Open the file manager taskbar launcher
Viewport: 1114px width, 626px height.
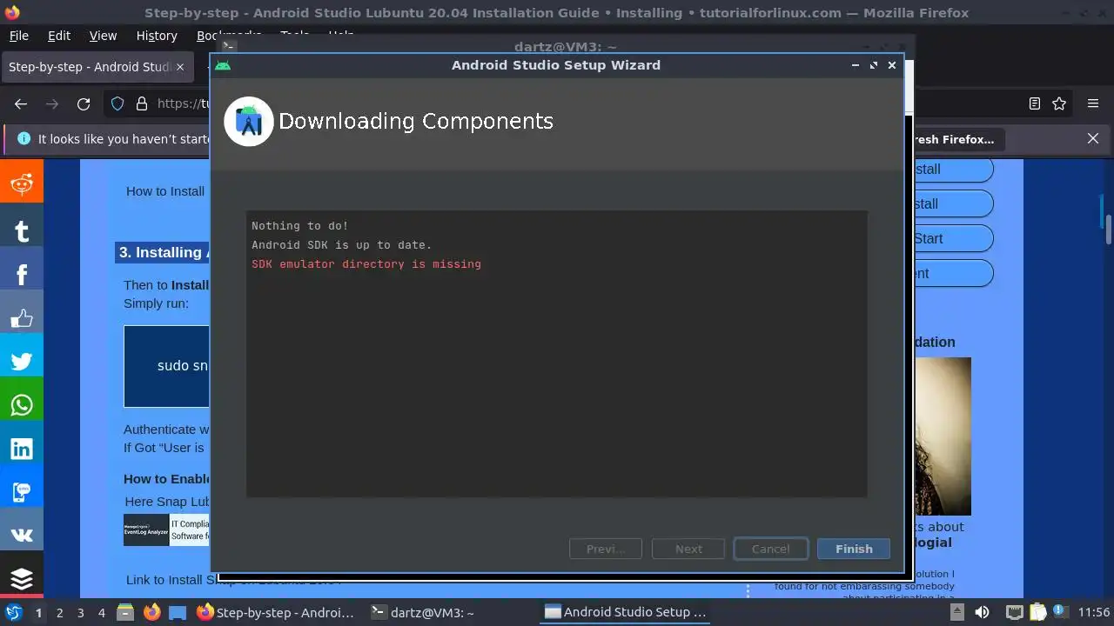click(125, 612)
